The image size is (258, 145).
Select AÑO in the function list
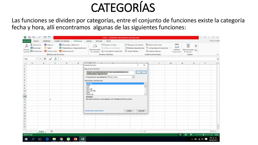[115, 86]
